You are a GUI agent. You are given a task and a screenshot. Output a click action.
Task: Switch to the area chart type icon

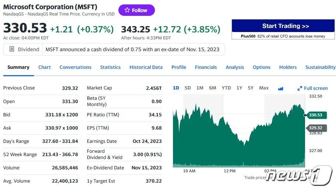(280, 88)
